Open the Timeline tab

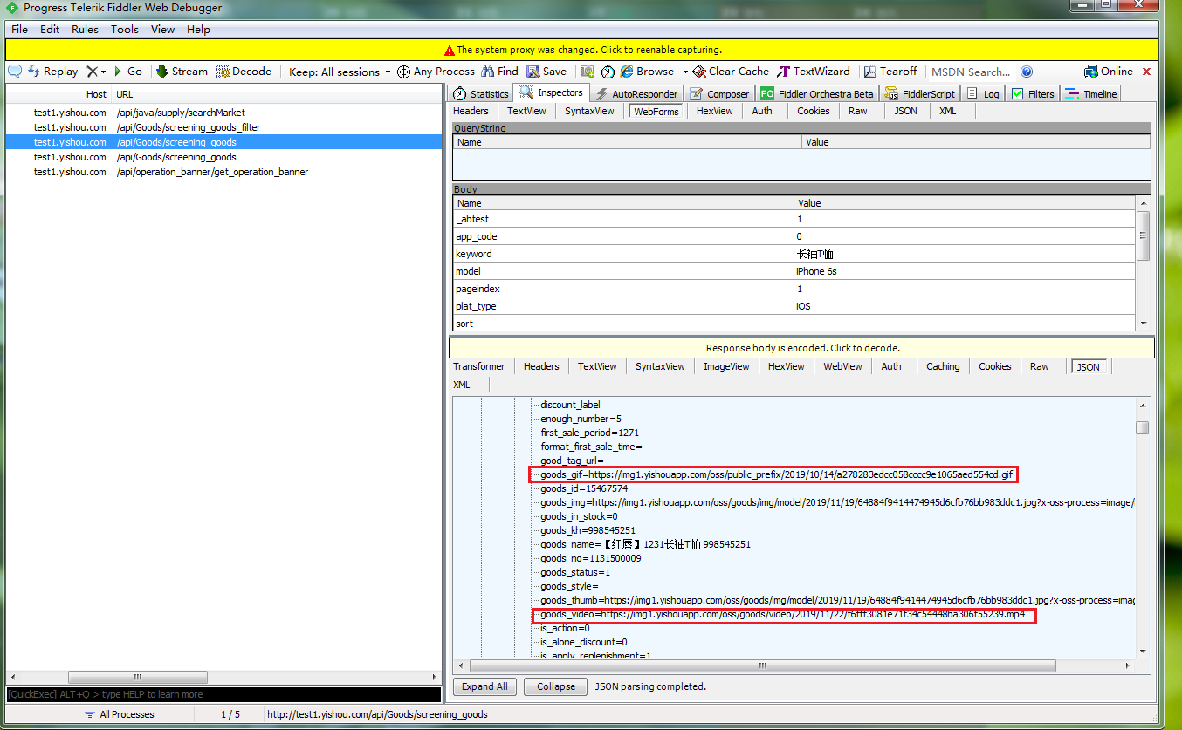click(x=1090, y=93)
